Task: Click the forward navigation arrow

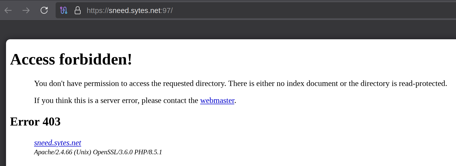Action: [26, 10]
